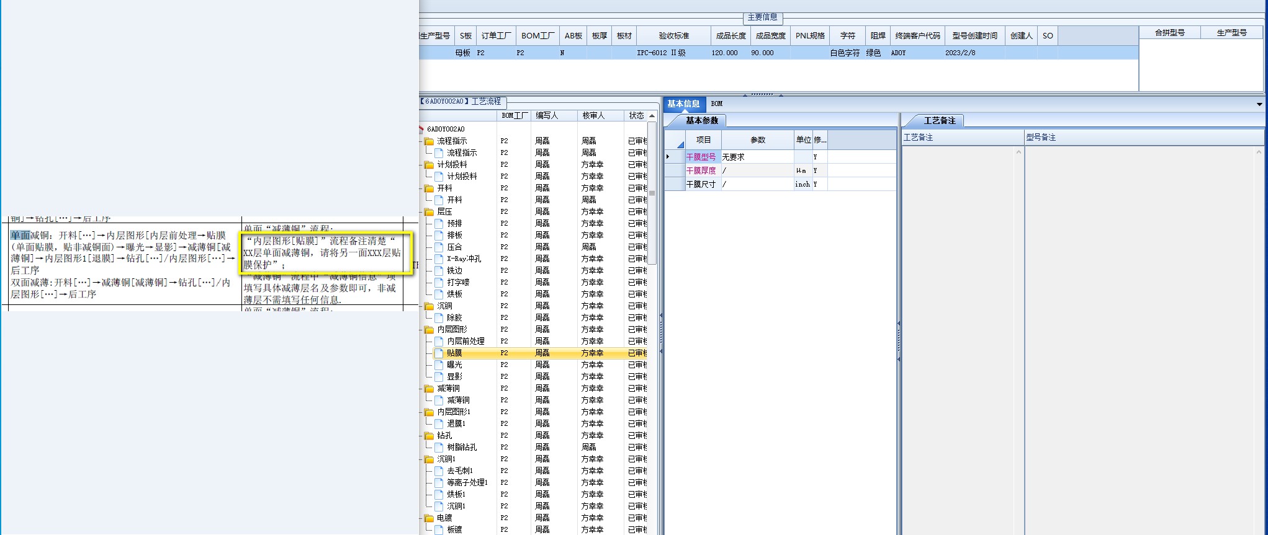This screenshot has width=1268, height=535.
Task: Click the document icon beside 压合
Action: click(439, 247)
